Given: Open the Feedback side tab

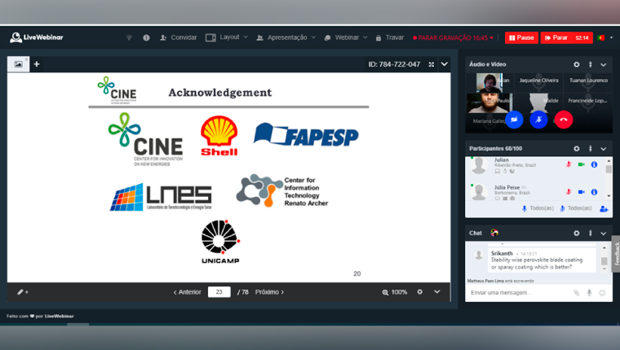Looking at the screenshot, I should tap(616, 254).
